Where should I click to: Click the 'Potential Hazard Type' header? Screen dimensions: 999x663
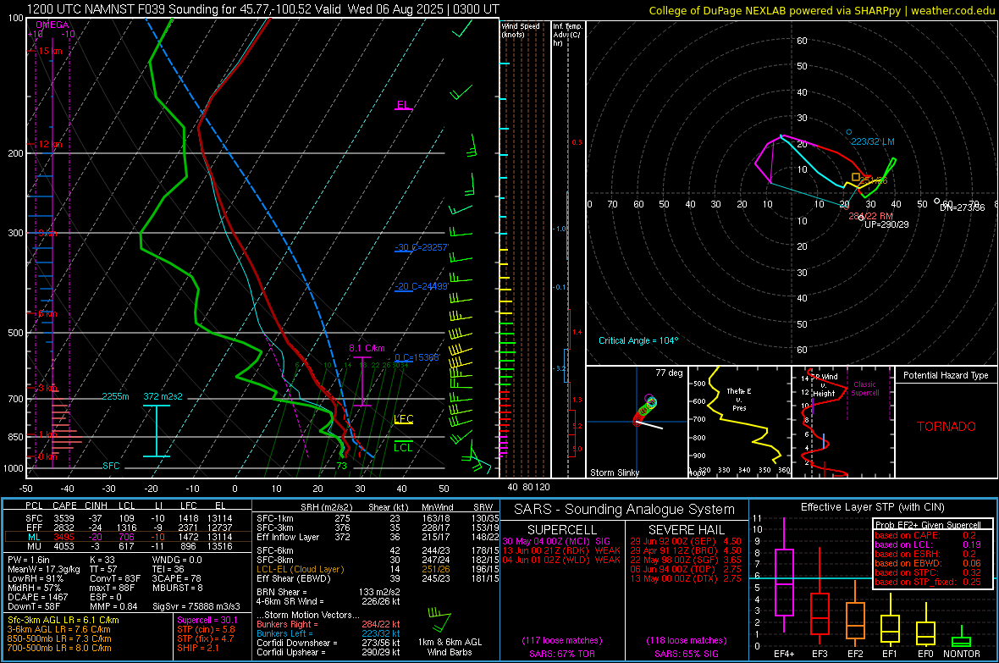(x=946, y=375)
